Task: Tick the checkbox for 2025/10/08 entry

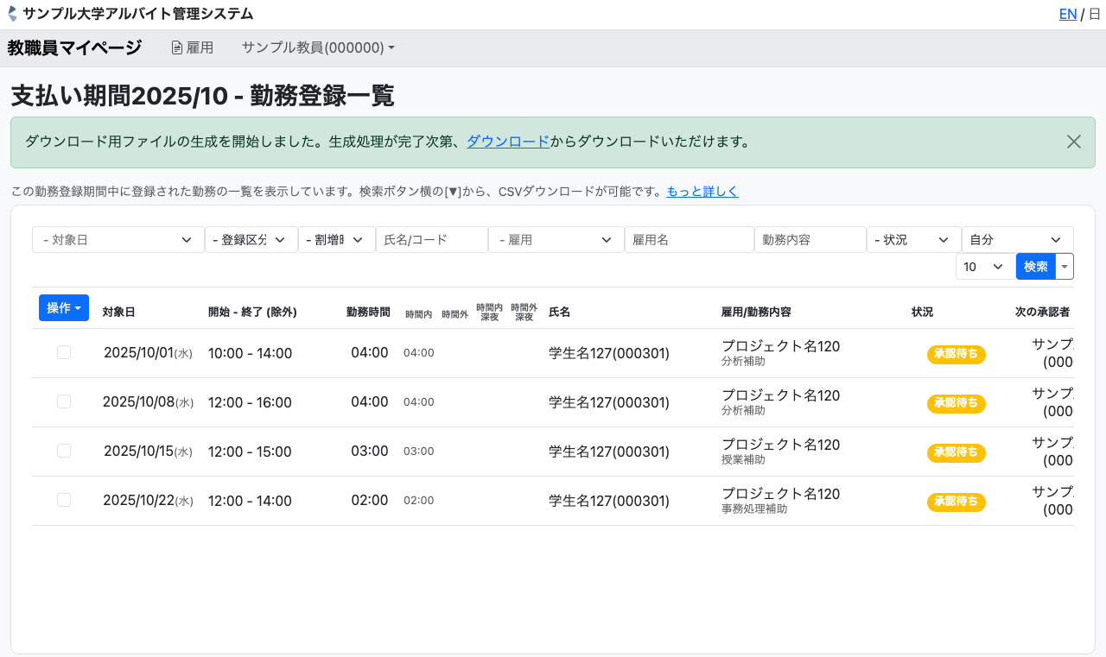Action: click(64, 401)
